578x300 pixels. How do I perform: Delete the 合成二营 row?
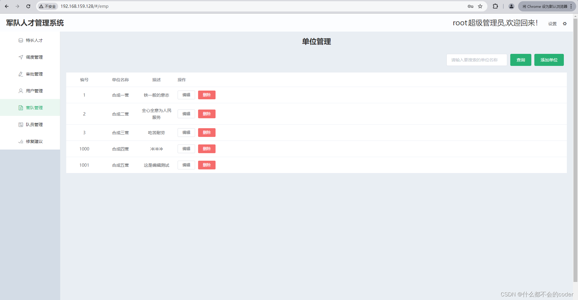207,114
